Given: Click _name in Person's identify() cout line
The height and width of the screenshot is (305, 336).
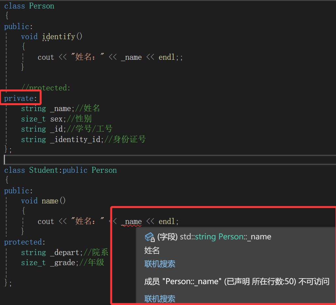Looking at the screenshot, I should [x=131, y=57].
